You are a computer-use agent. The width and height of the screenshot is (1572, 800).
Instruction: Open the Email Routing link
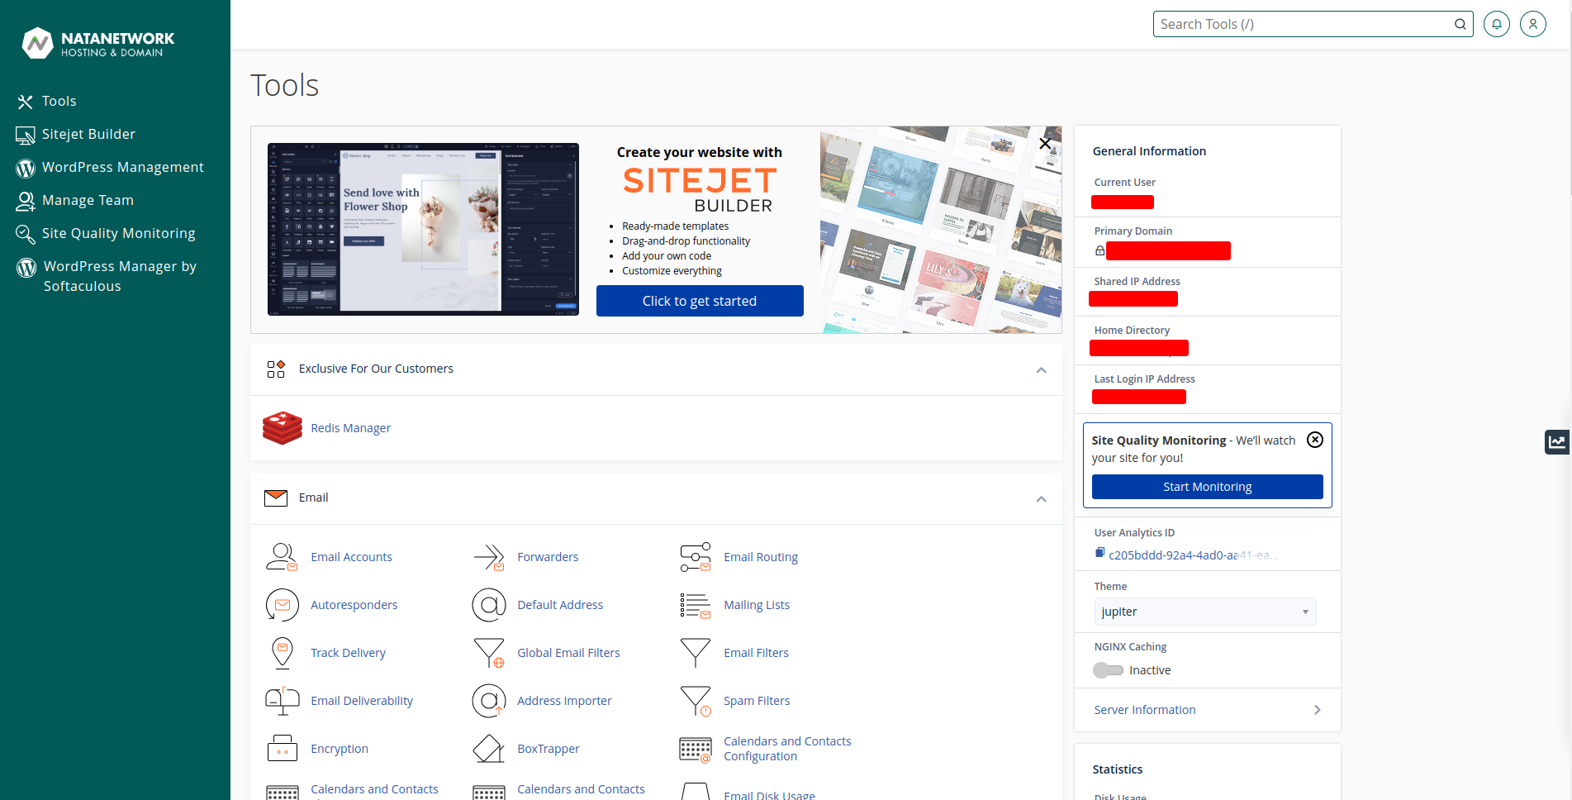point(761,557)
